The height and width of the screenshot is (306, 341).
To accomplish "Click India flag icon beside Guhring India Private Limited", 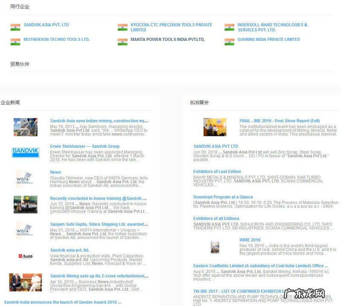I will [229, 42].
